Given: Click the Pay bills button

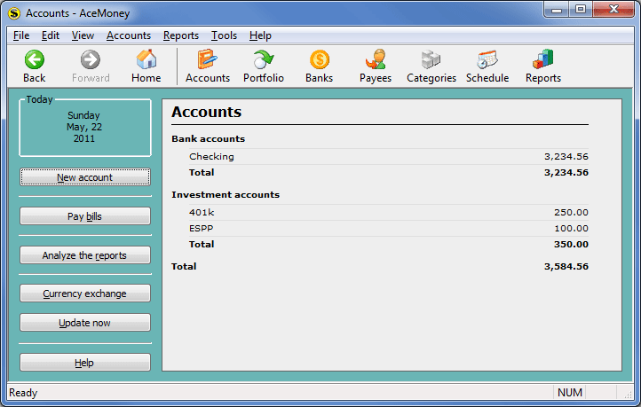Looking at the screenshot, I should 85,216.
